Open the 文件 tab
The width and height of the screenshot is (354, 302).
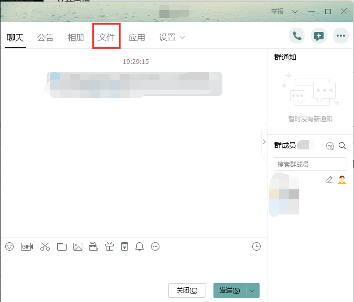[106, 37]
